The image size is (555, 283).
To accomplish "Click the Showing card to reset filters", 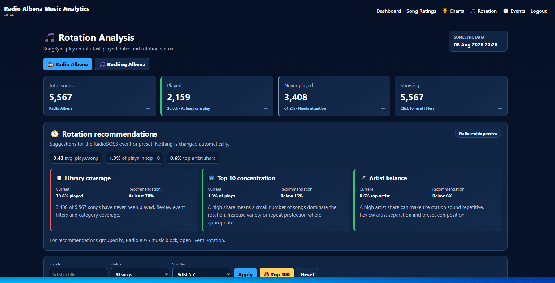I will [x=451, y=96].
